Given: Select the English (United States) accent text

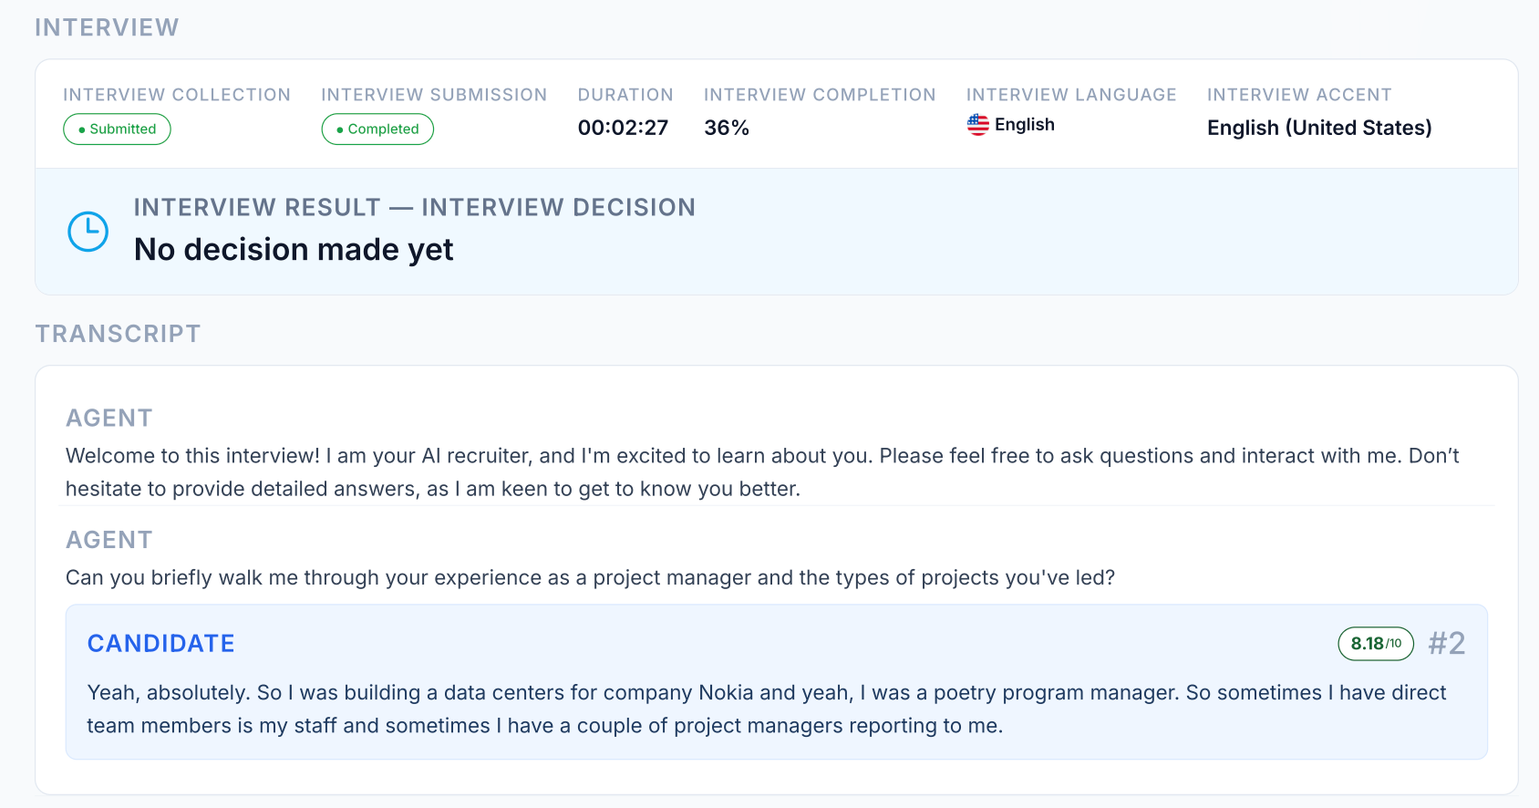Looking at the screenshot, I should (x=1319, y=128).
